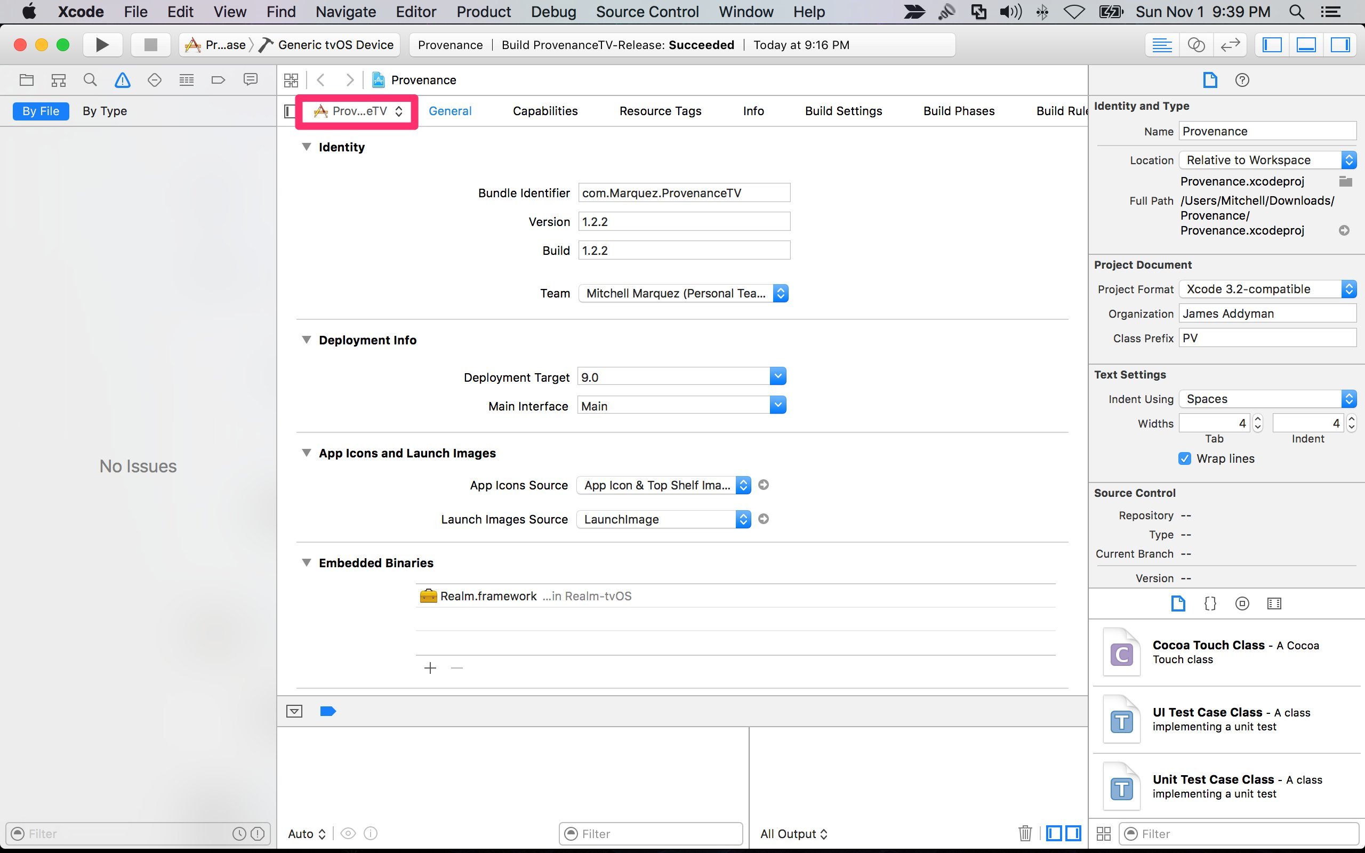1365x853 pixels.
Task: Select the Issue navigator warning icon
Action: tap(123, 80)
